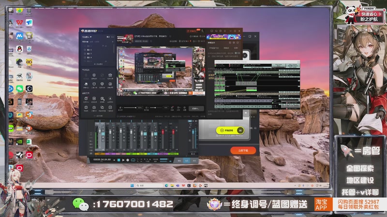Click the live preview canvas

click(x=161, y=71)
